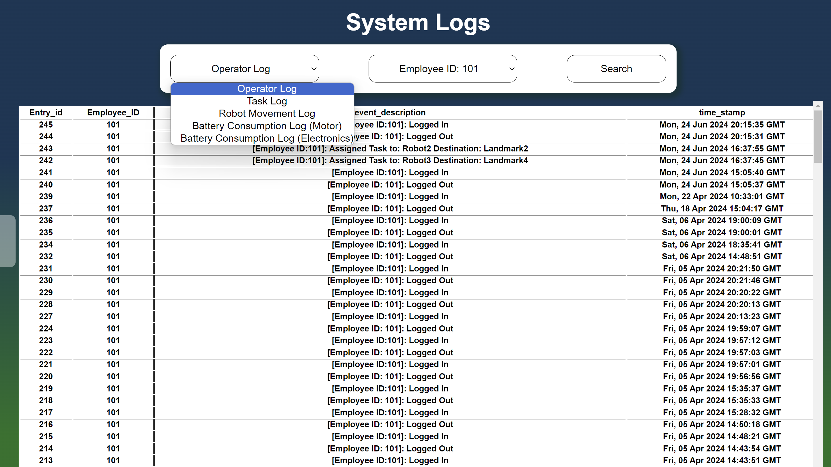Click entry id cell 242
831x467 pixels.
pos(46,160)
